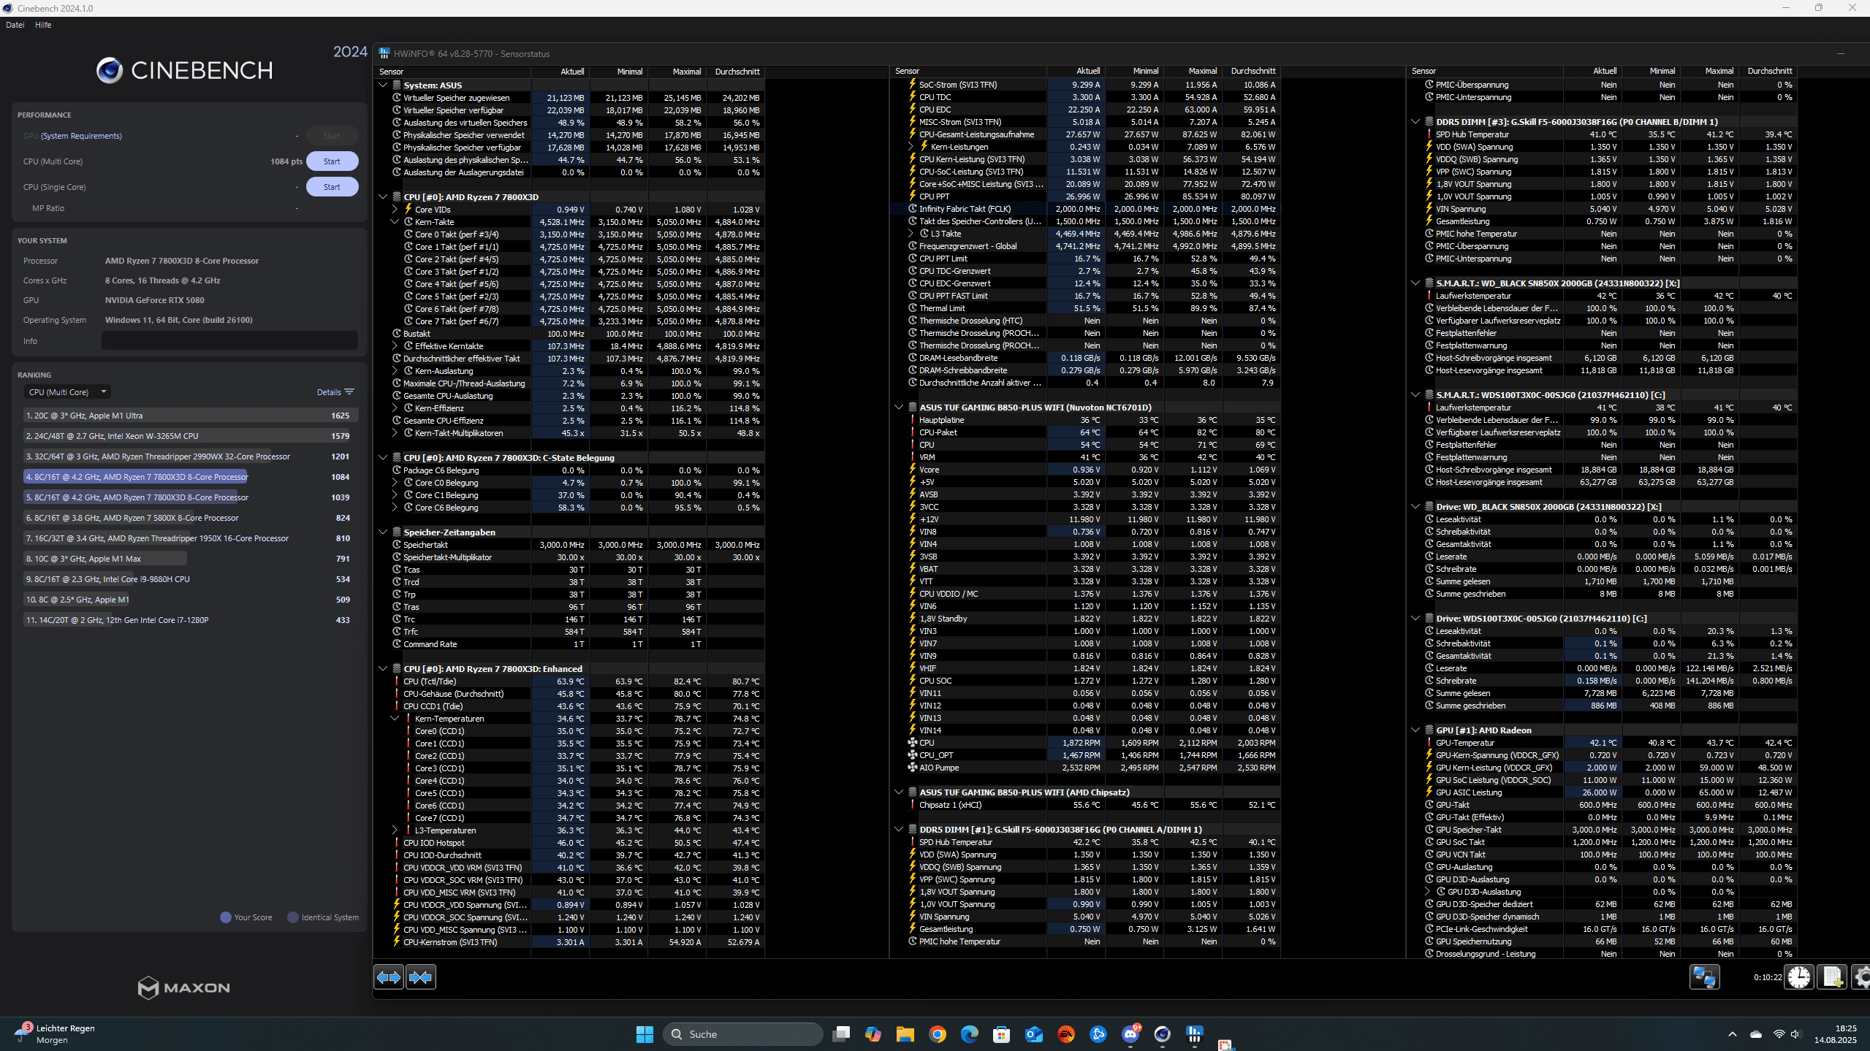Open the EA app from the taskbar
Viewport: 1870px width, 1051px height.
[x=1066, y=1034]
